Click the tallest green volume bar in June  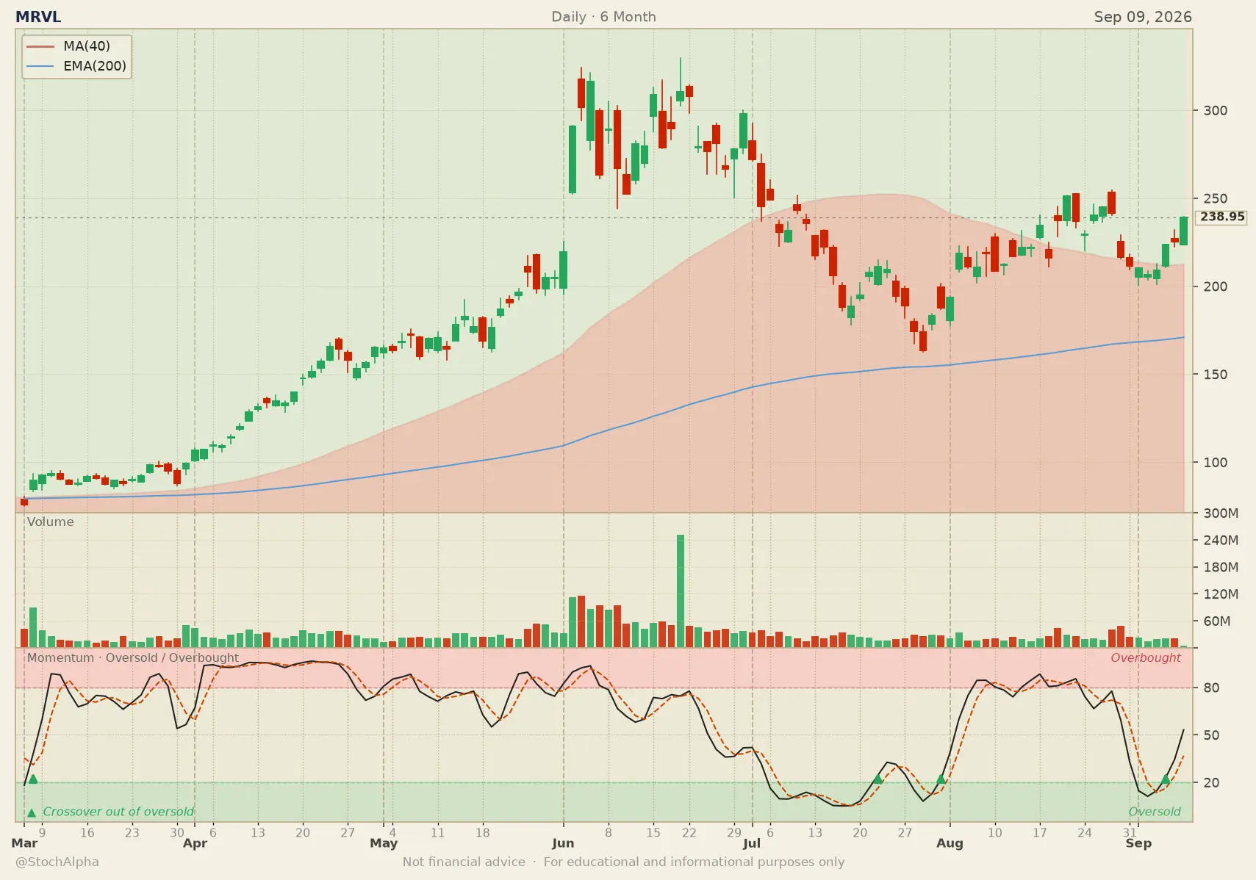pos(681,591)
